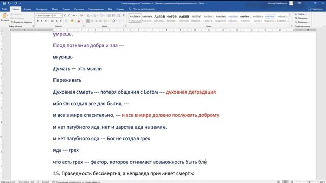Screen dimensions: 326x183
Task: Toggle left paragraph alignment
Action: [x=88, y=21]
